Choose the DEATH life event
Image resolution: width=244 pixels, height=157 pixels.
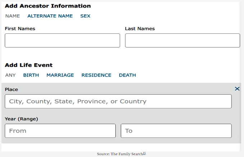coord(127,75)
